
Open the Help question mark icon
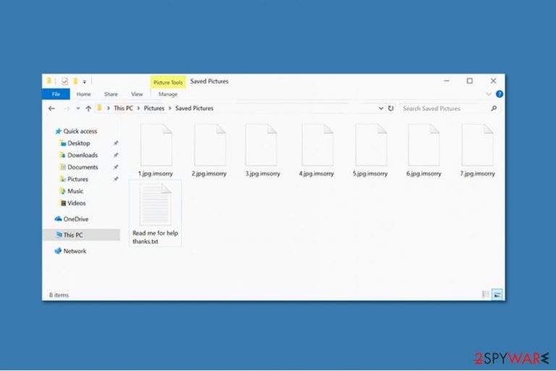[x=500, y=94]
